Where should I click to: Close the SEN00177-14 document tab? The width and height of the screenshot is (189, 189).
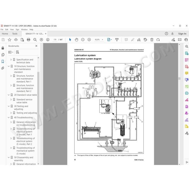pos(46,34)
